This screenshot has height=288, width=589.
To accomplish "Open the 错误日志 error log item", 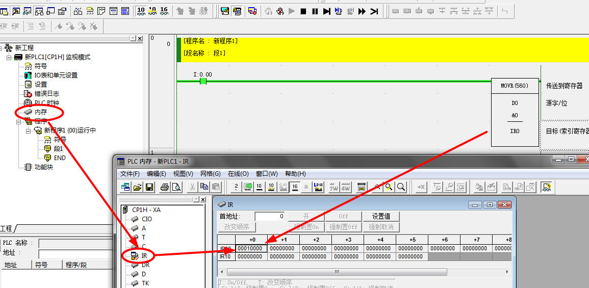I will [x=46, y=93].
